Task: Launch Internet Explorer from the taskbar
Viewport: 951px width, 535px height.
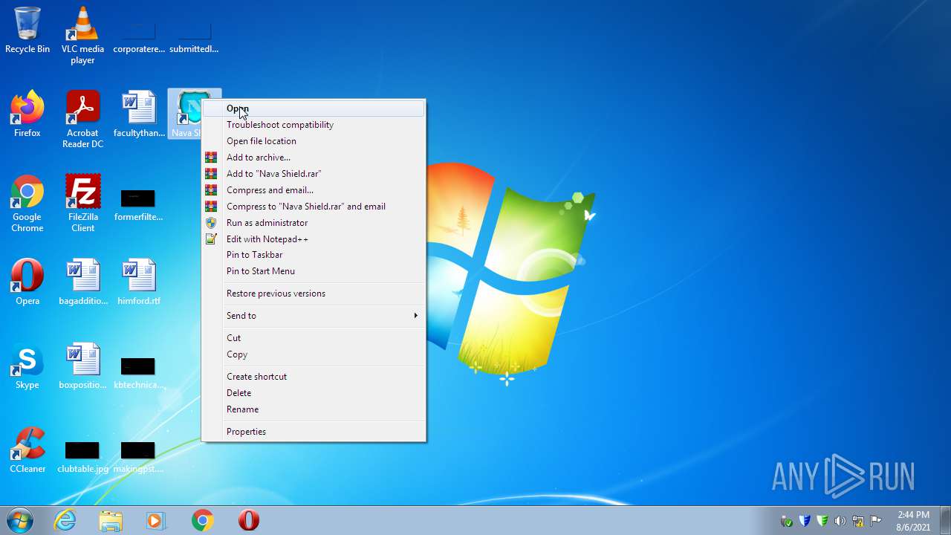Action: click(65, 520)
